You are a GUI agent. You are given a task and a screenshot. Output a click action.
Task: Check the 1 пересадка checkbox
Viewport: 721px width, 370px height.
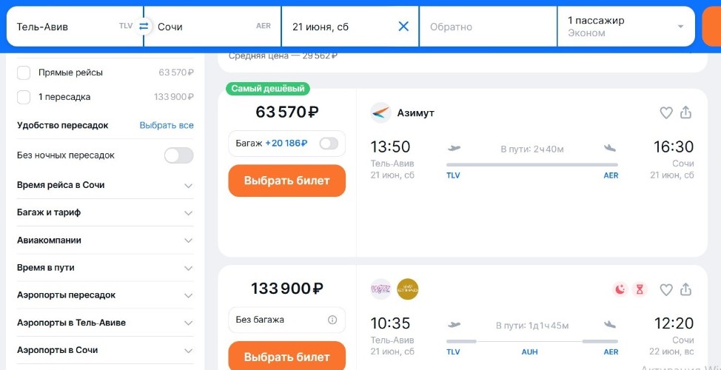(x=24, y=97)
